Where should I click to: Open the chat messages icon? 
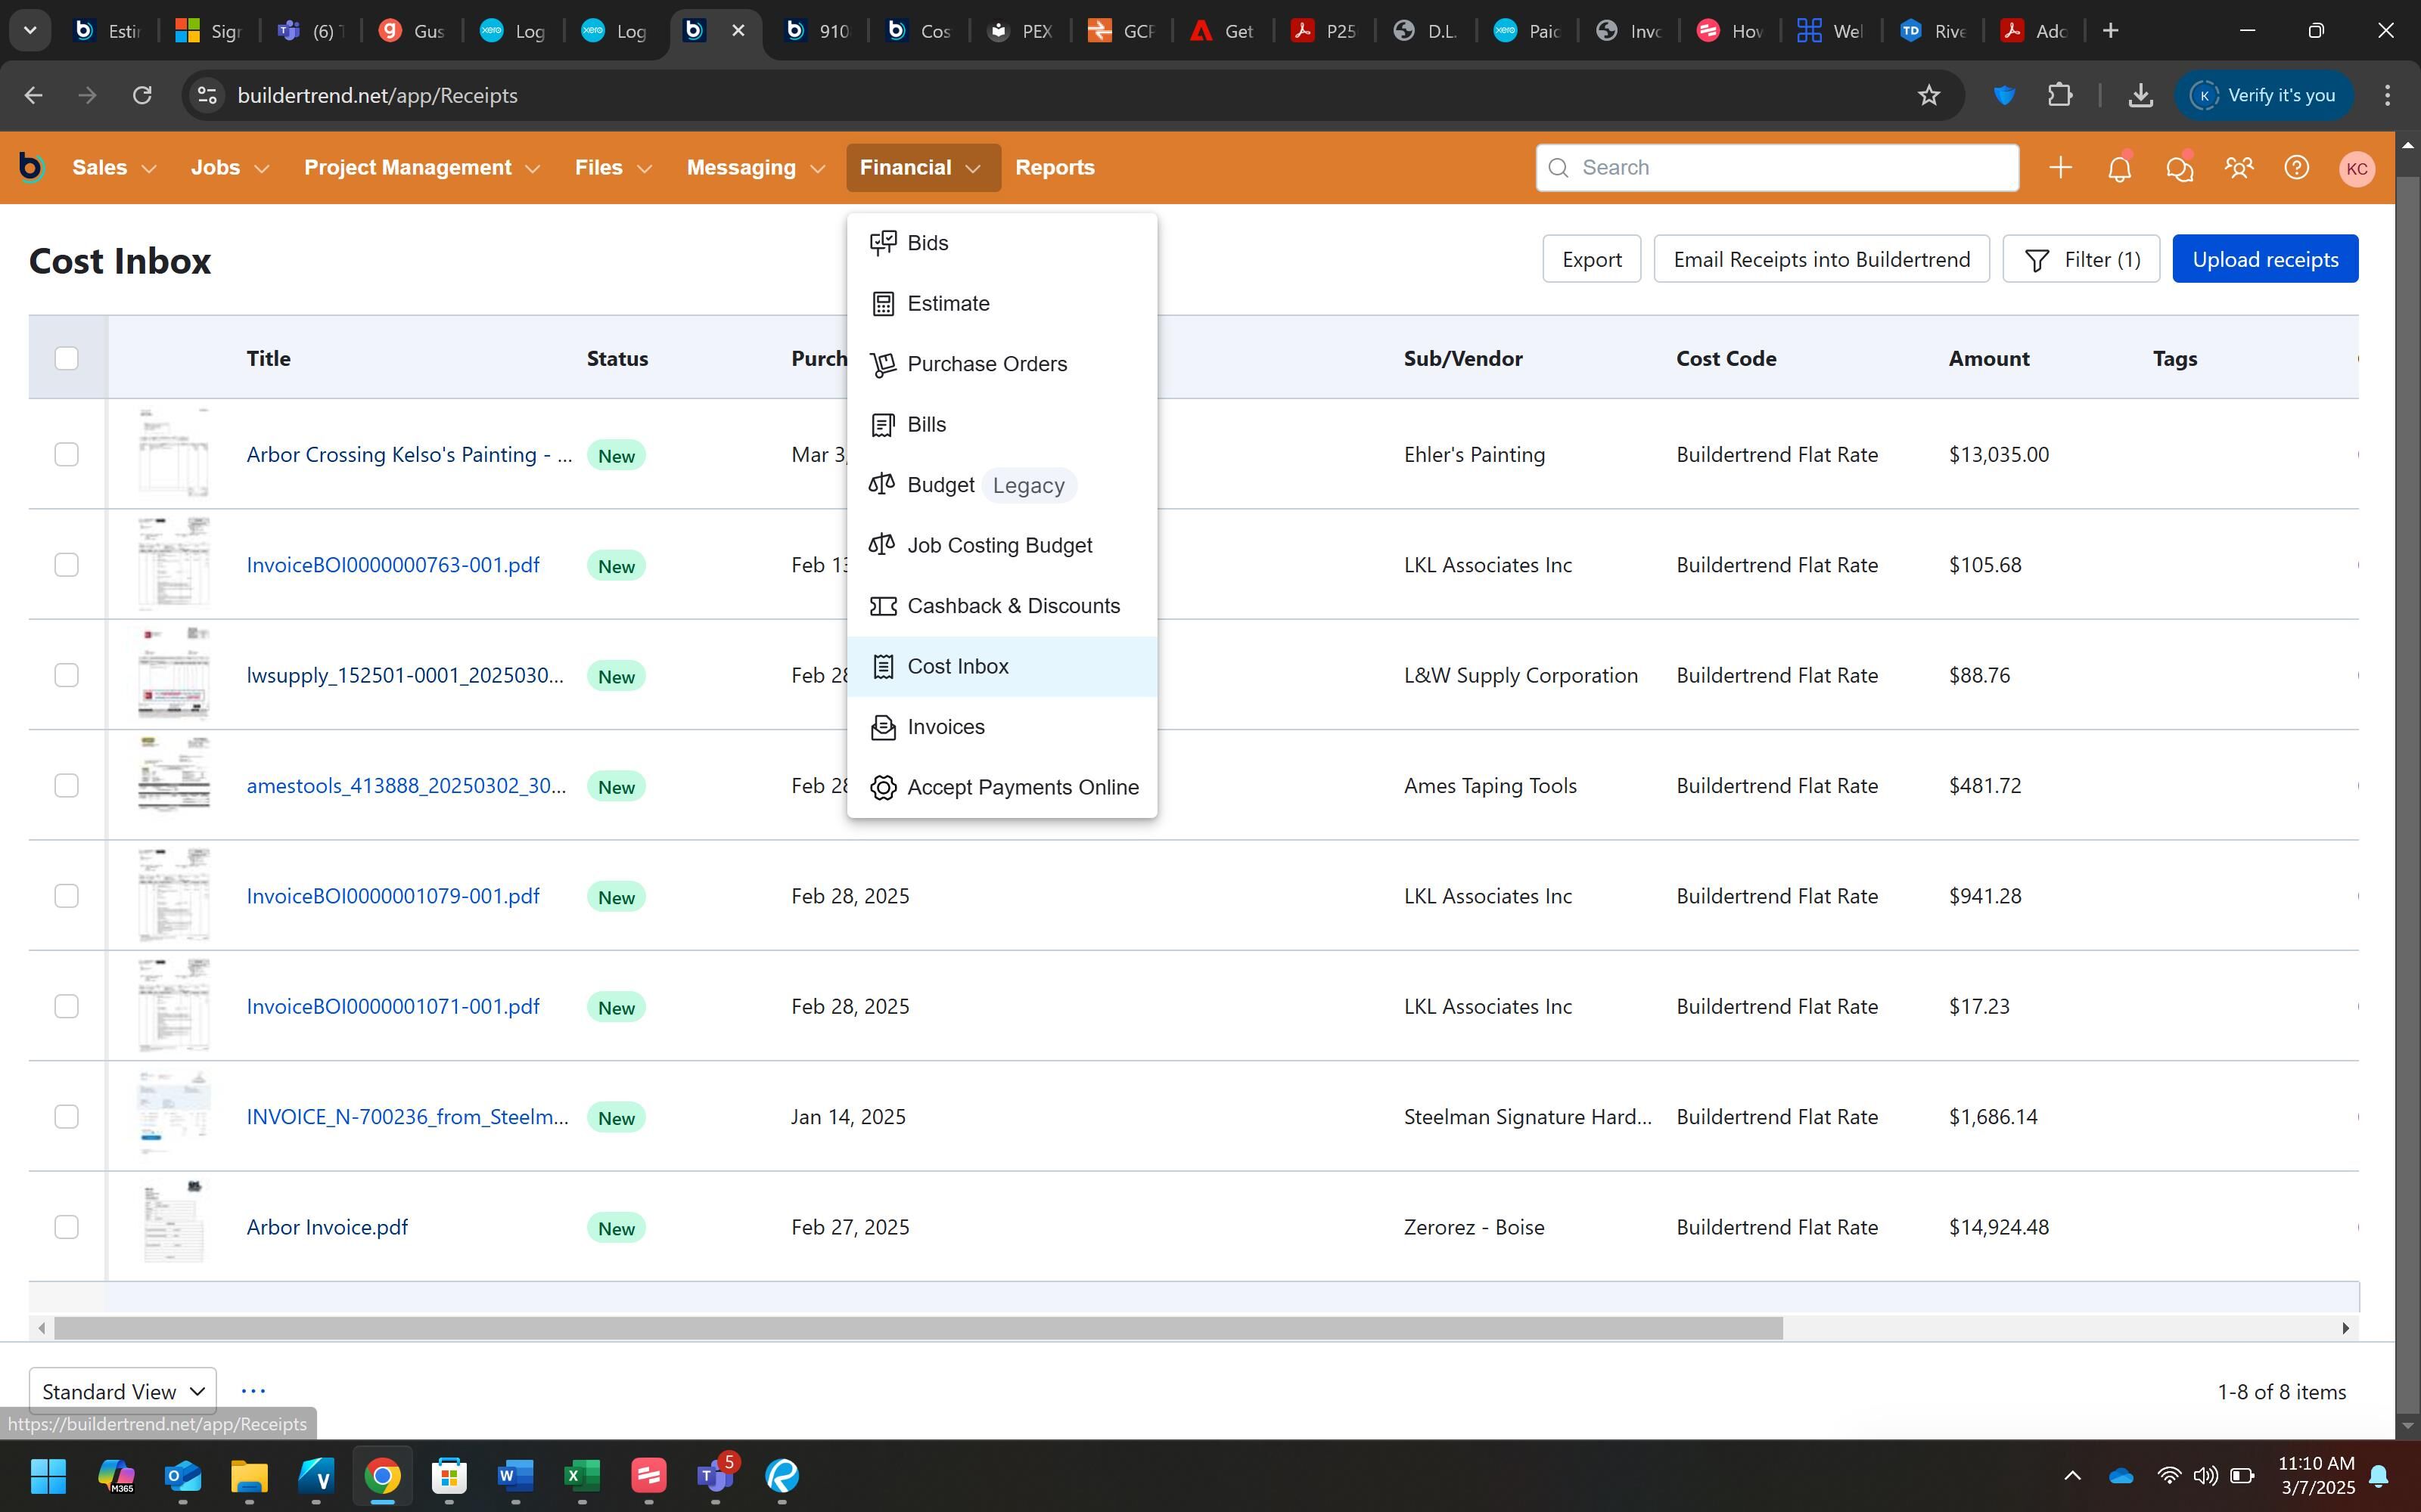(2179, 168)
